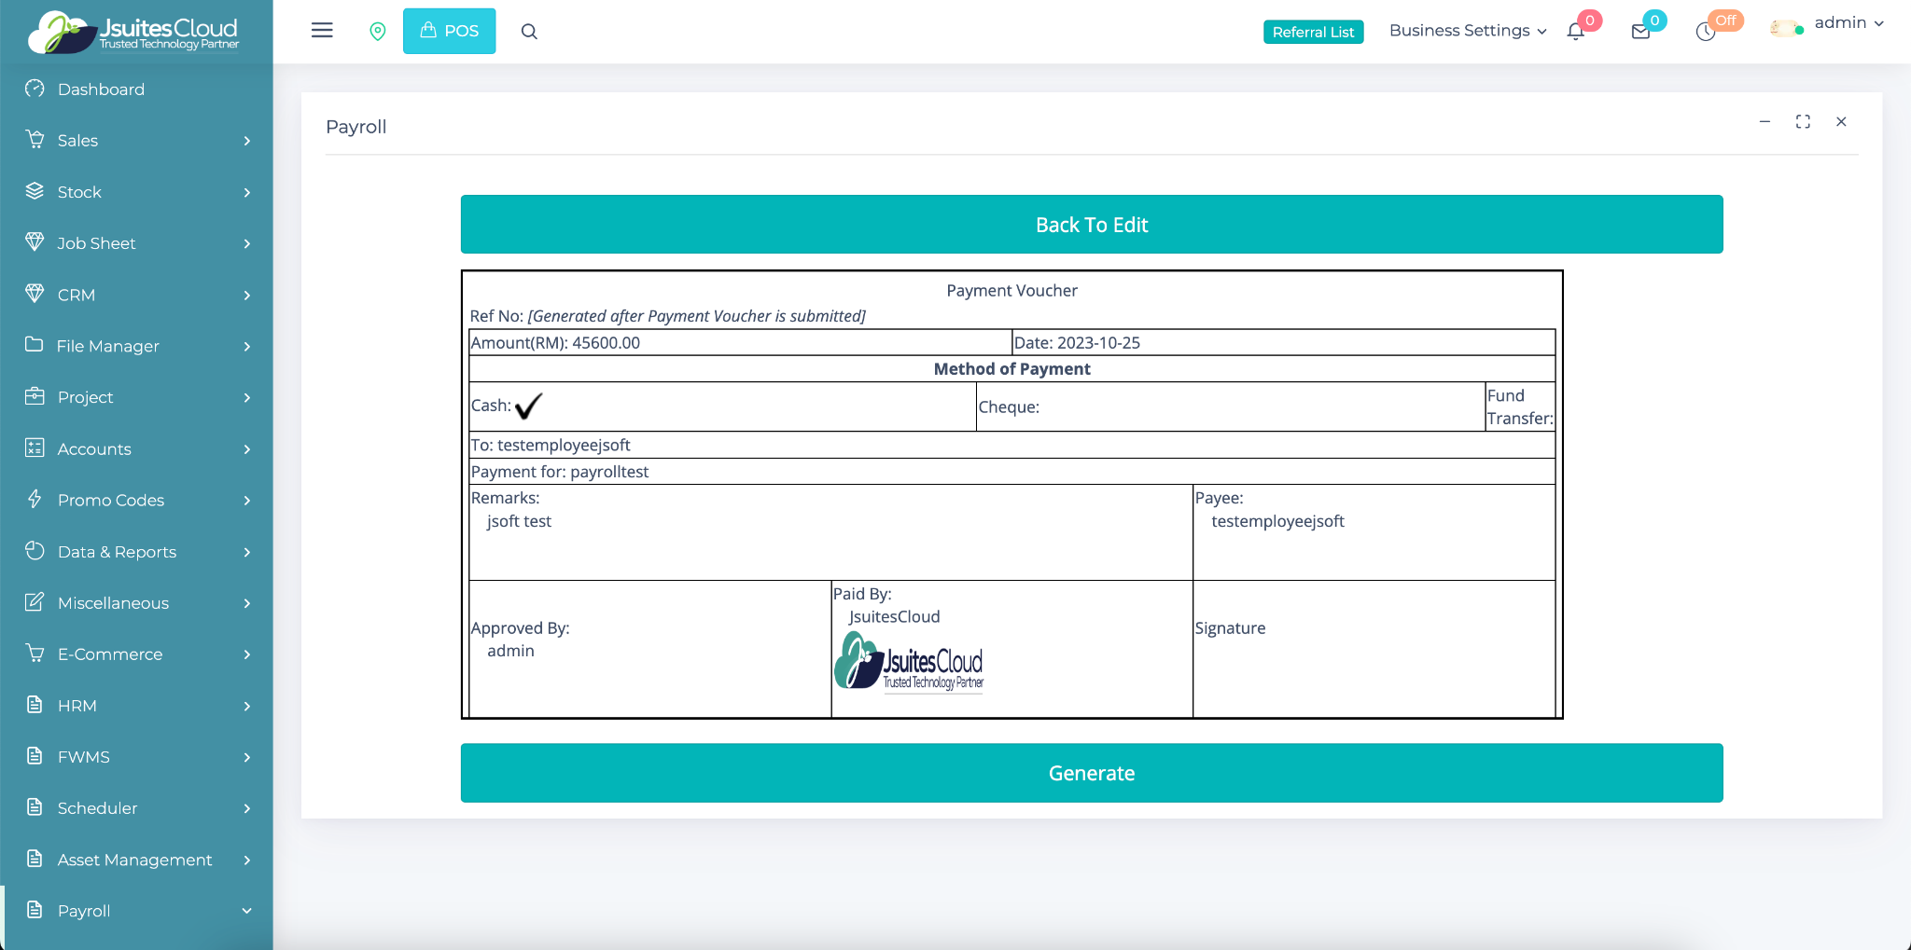Viewport: 1911px width, 950px height.
Task: Collapse the Payroll panel with the minus icon
Action: [1765, 122]
